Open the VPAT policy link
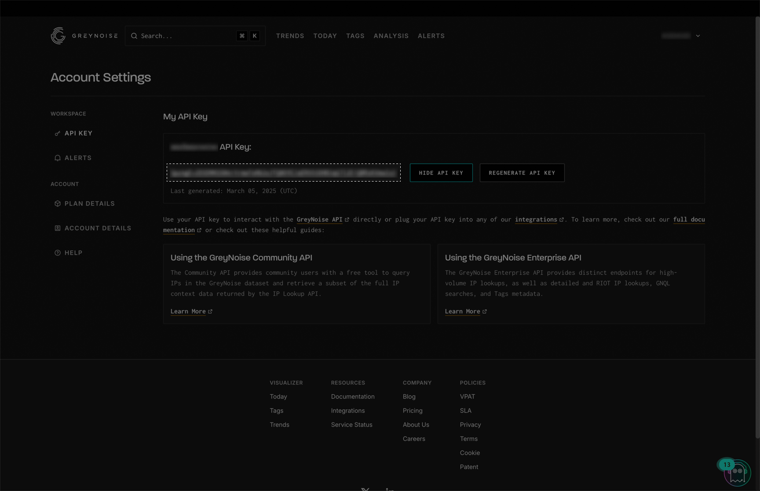 (x=468, y=396)
